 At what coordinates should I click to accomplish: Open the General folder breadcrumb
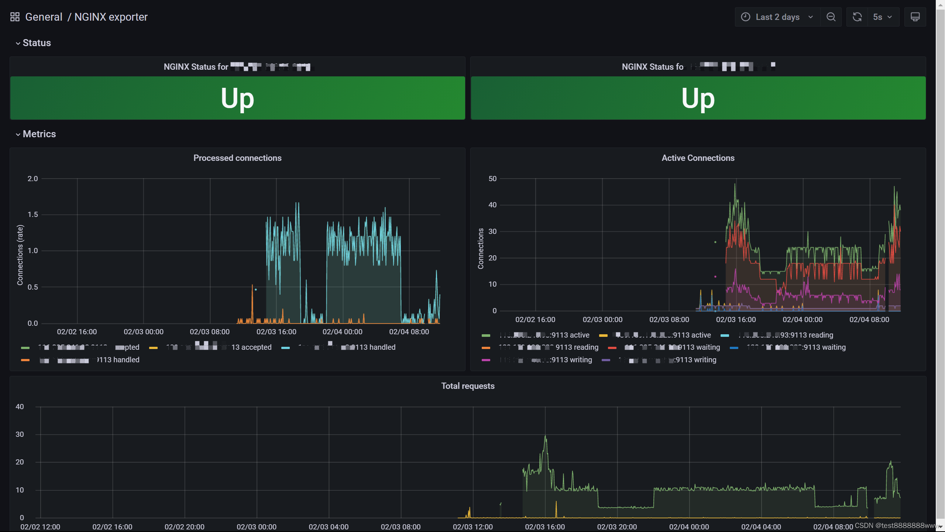(44, 17)
